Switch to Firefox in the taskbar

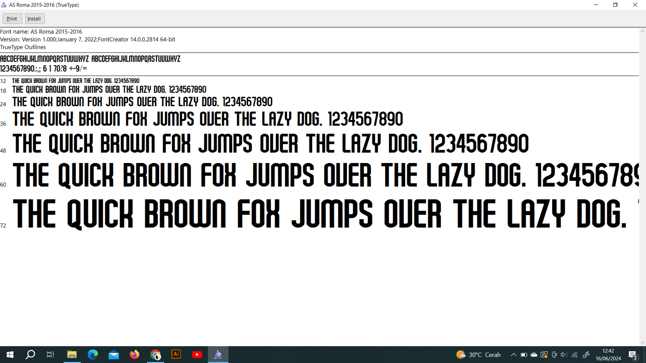pyautogui.click(x=135, y=355)
